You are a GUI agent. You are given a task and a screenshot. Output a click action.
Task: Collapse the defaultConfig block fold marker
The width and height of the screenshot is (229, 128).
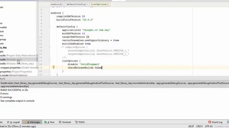click(50, 27)
